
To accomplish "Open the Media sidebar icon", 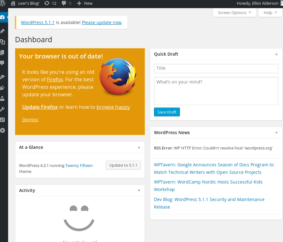I will pyautogui.click(x=2, y=42).
